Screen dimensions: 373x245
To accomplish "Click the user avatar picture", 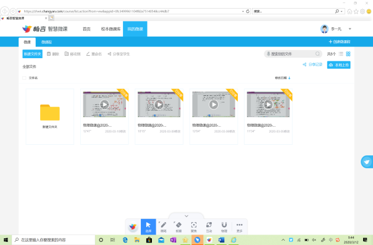I will (x=324, y=29).
